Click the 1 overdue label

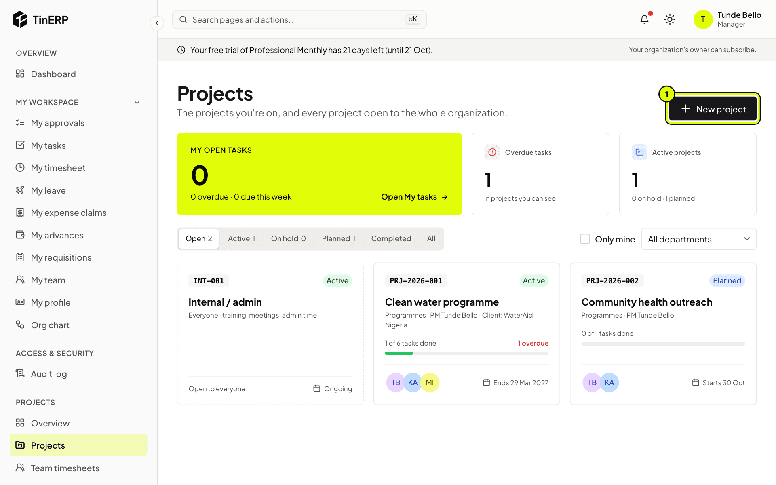[x=533, y=343]
